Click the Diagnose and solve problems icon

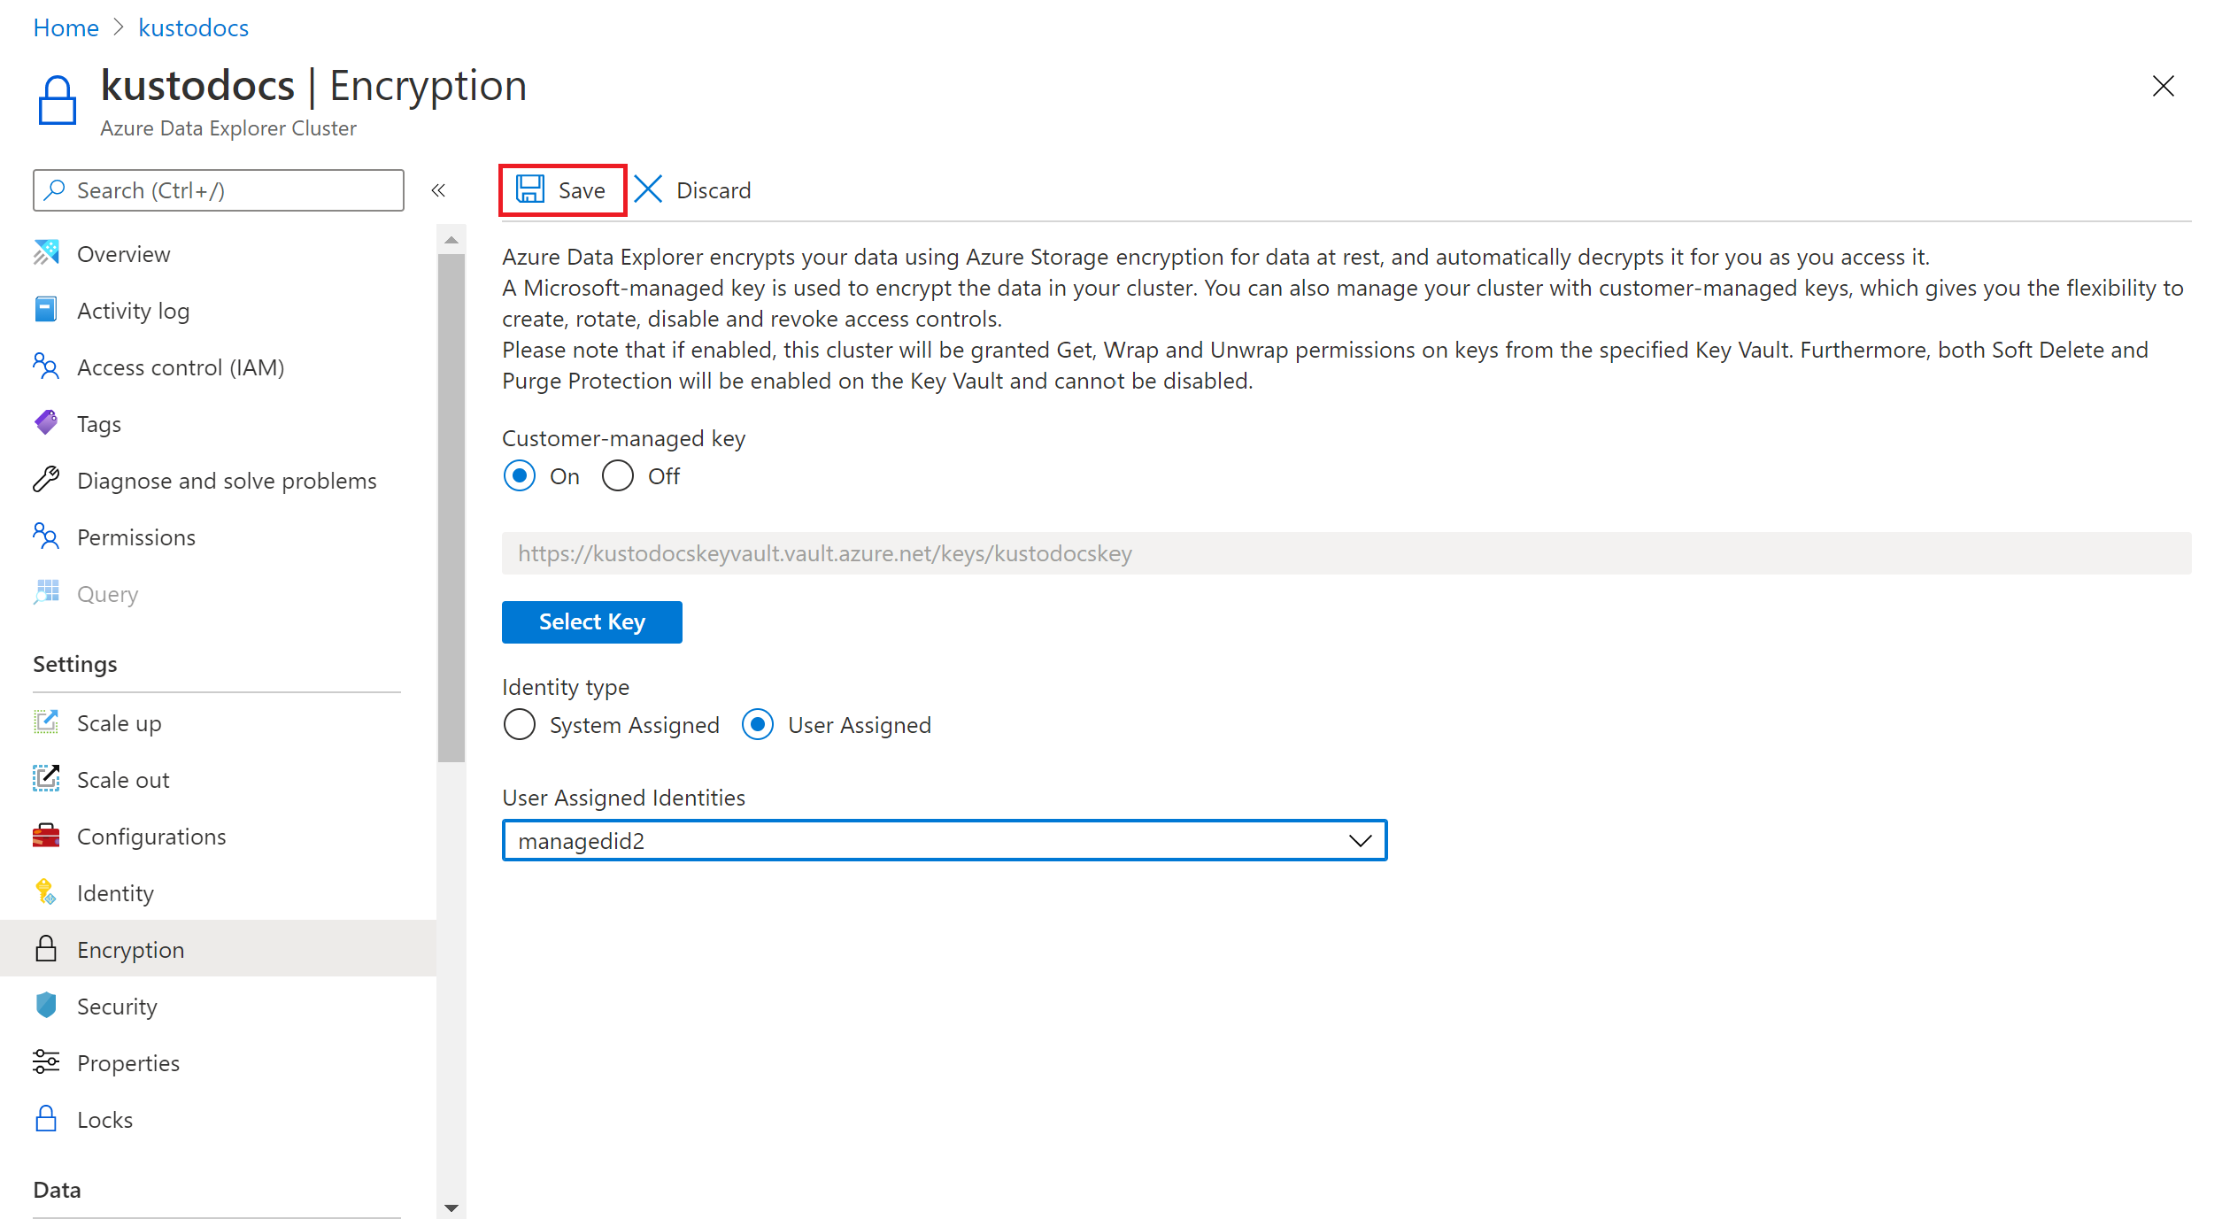[x=45, y=479]
